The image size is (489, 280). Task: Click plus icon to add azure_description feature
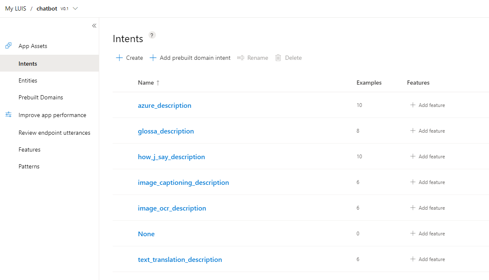[412, 105]
